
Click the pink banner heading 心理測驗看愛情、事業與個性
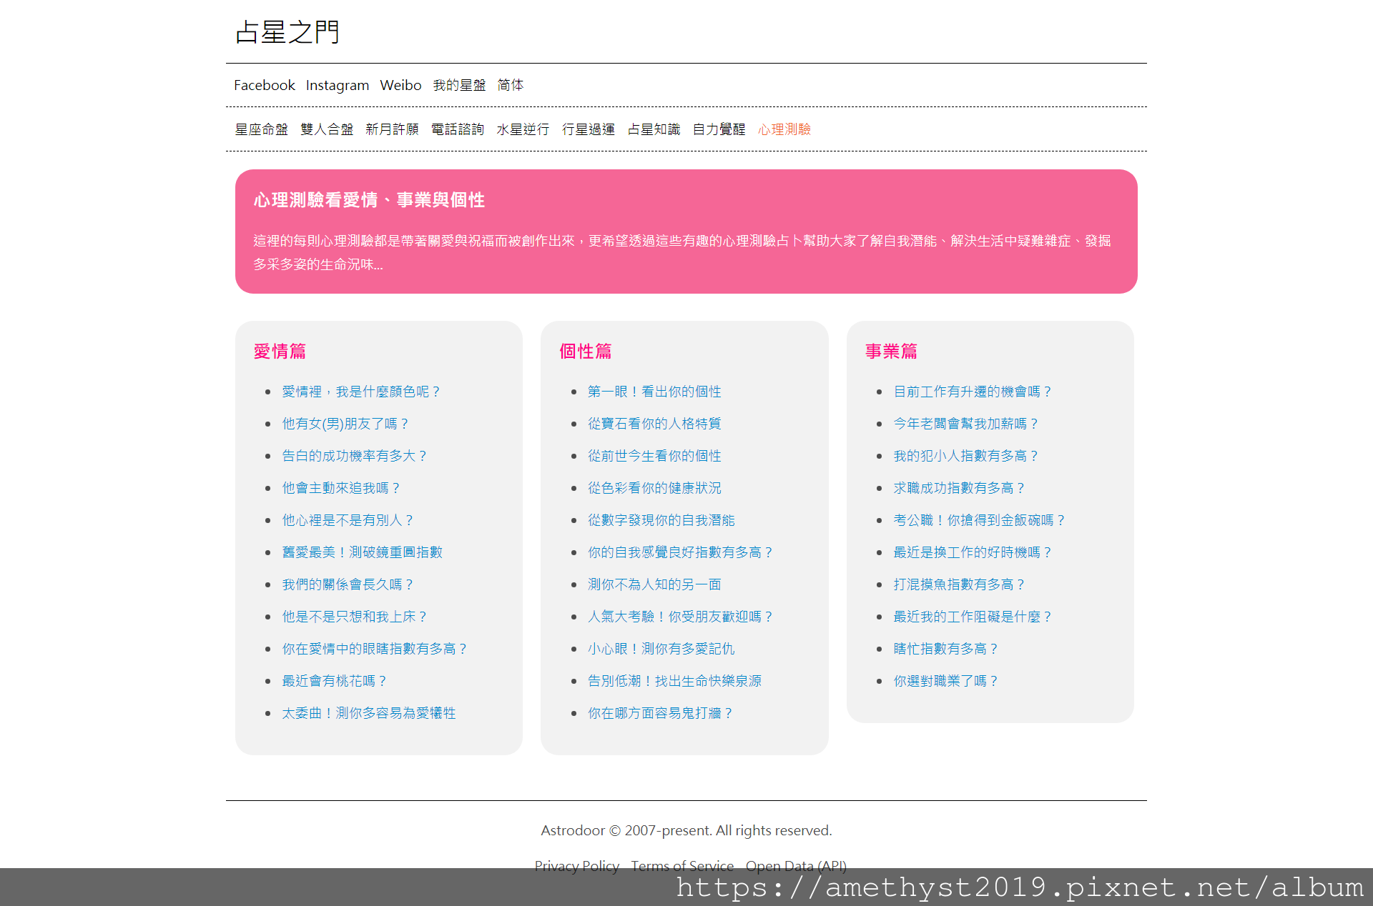369,200
